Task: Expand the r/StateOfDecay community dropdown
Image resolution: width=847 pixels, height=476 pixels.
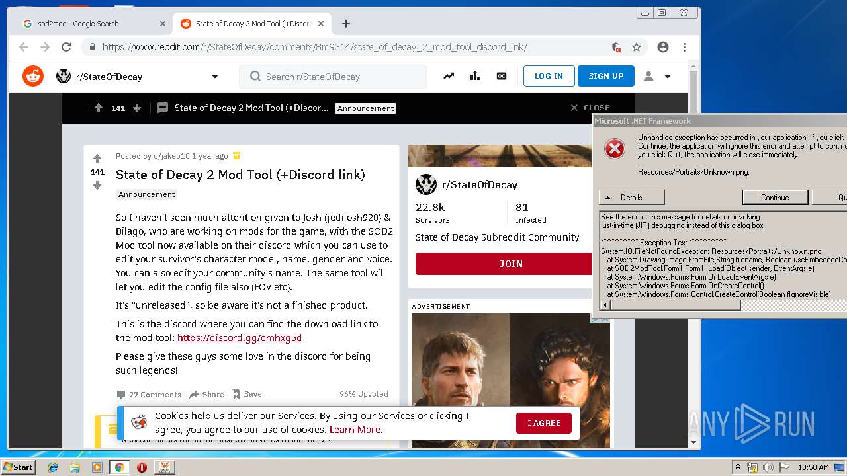Action: (x=215, y=77)
